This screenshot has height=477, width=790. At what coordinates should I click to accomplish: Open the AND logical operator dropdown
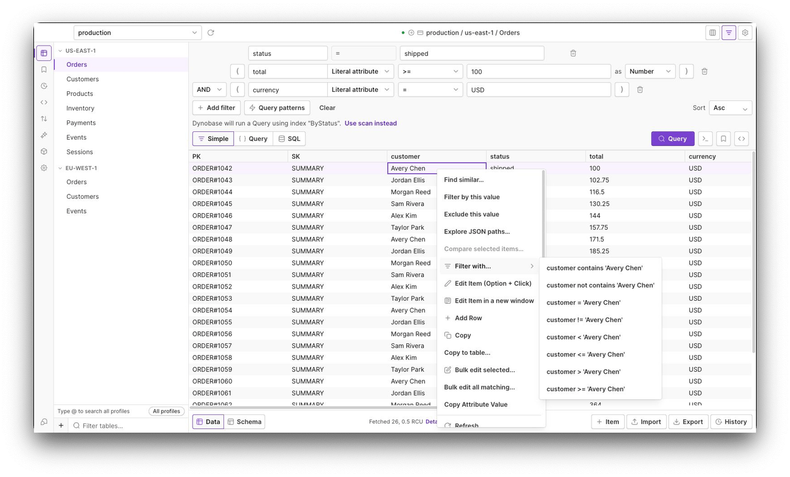click(209, 90)
